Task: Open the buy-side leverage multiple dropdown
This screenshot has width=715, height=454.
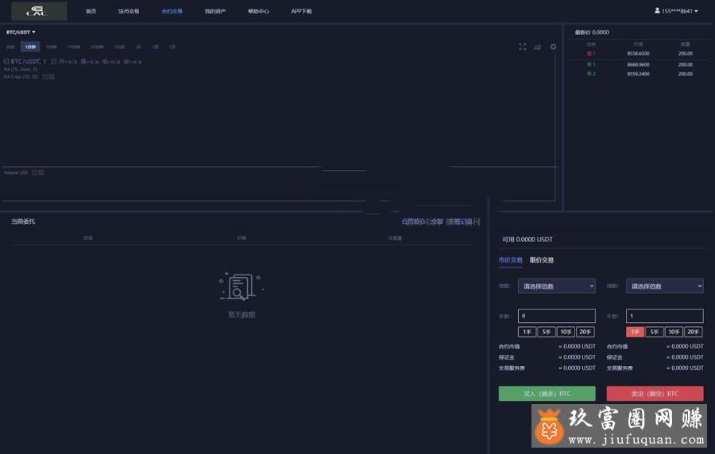Action: tap(556, 286)
